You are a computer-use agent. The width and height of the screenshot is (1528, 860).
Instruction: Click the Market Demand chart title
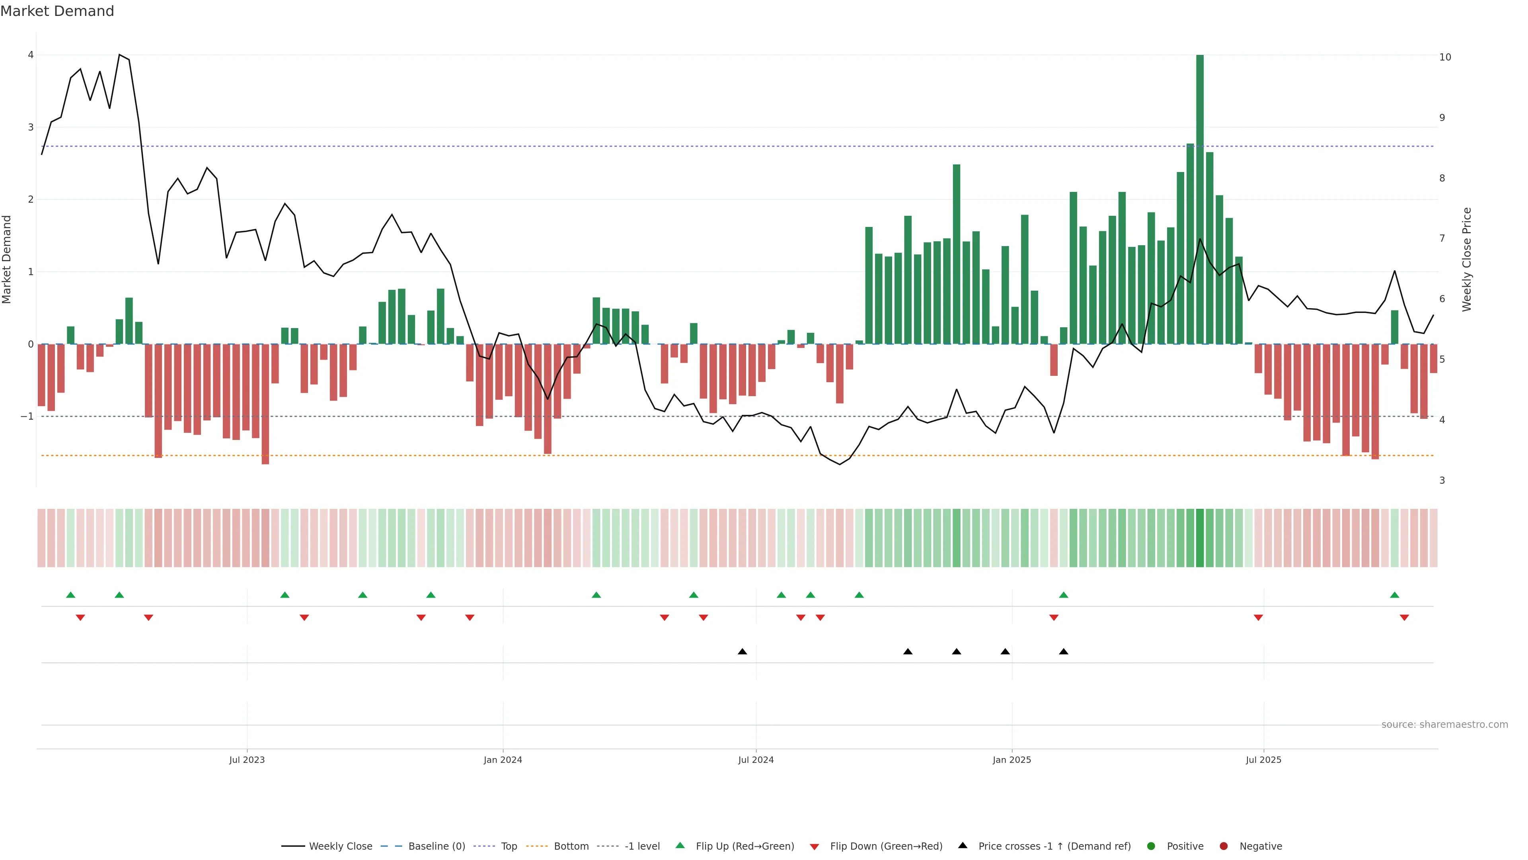[57, 11]
